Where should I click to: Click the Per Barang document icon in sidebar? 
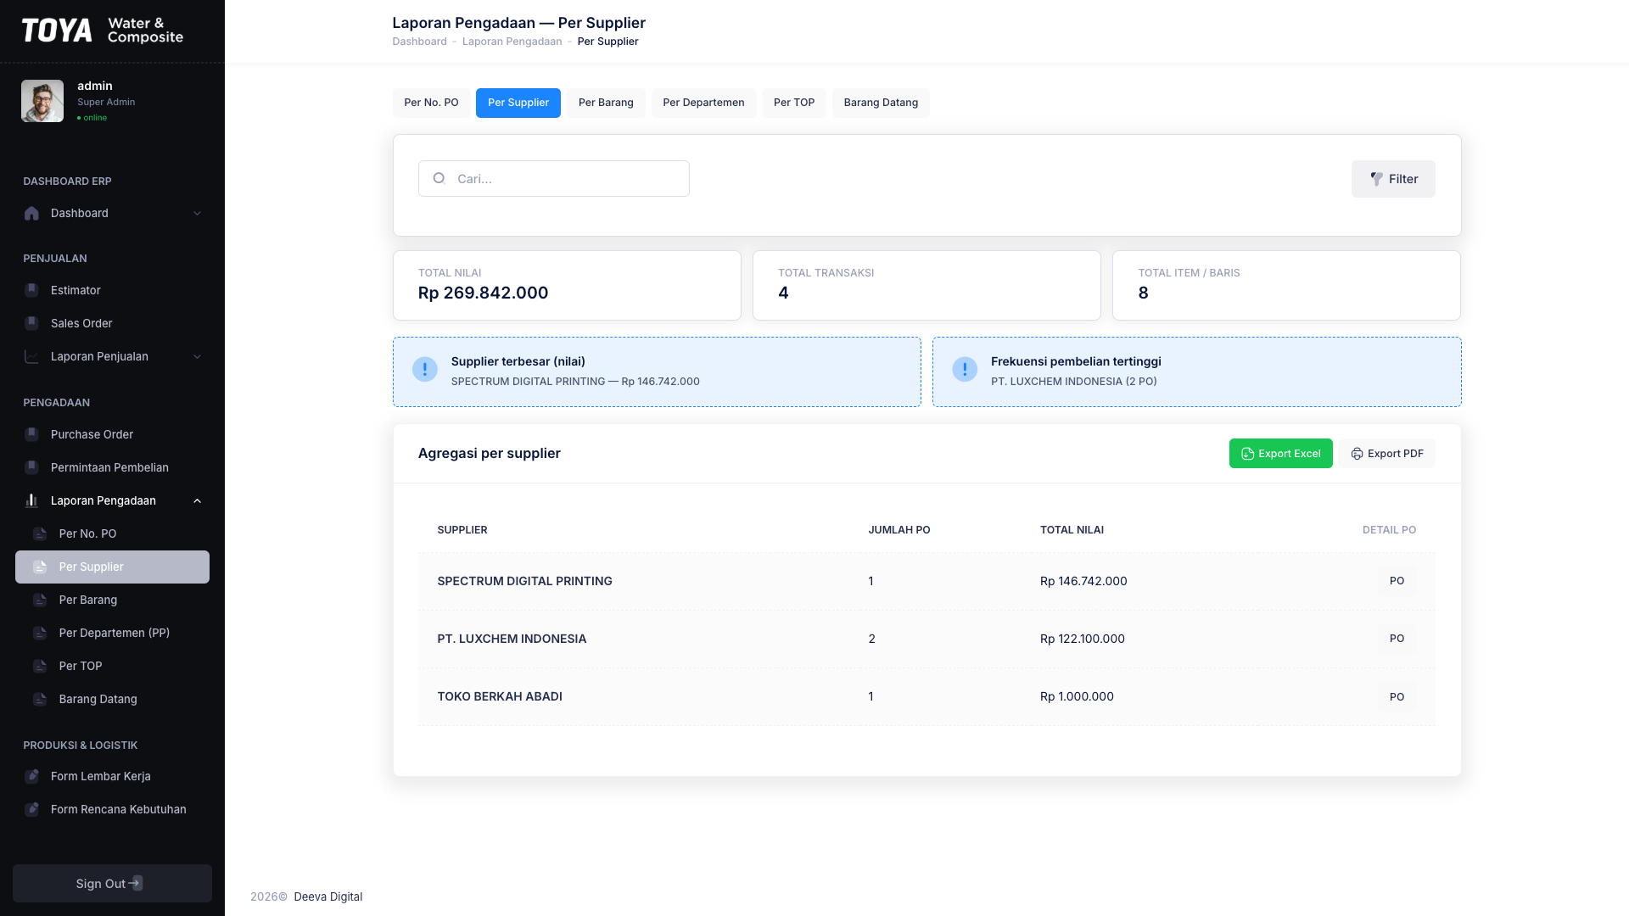coord(40,600)
